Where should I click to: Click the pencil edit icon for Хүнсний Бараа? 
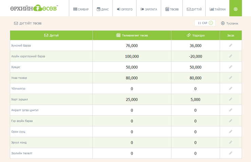coord(231,45)
